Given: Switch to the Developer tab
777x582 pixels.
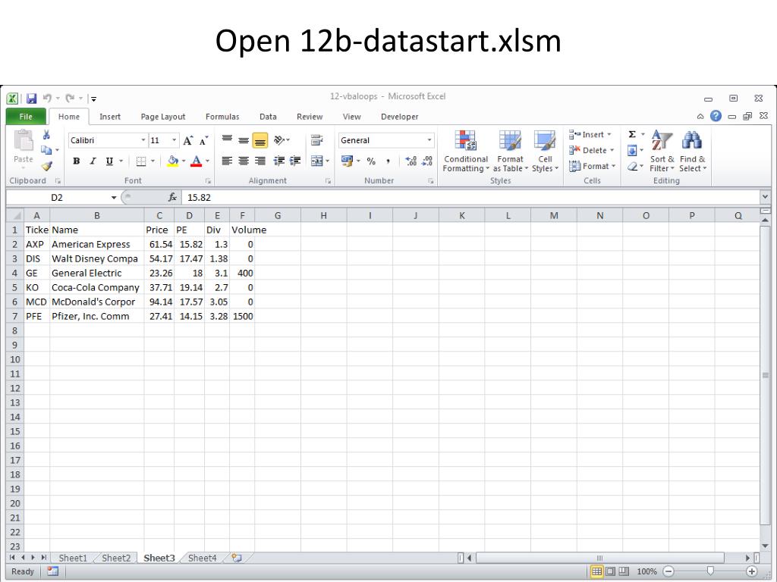Looking at the screenshot, I should click(399, 117).
